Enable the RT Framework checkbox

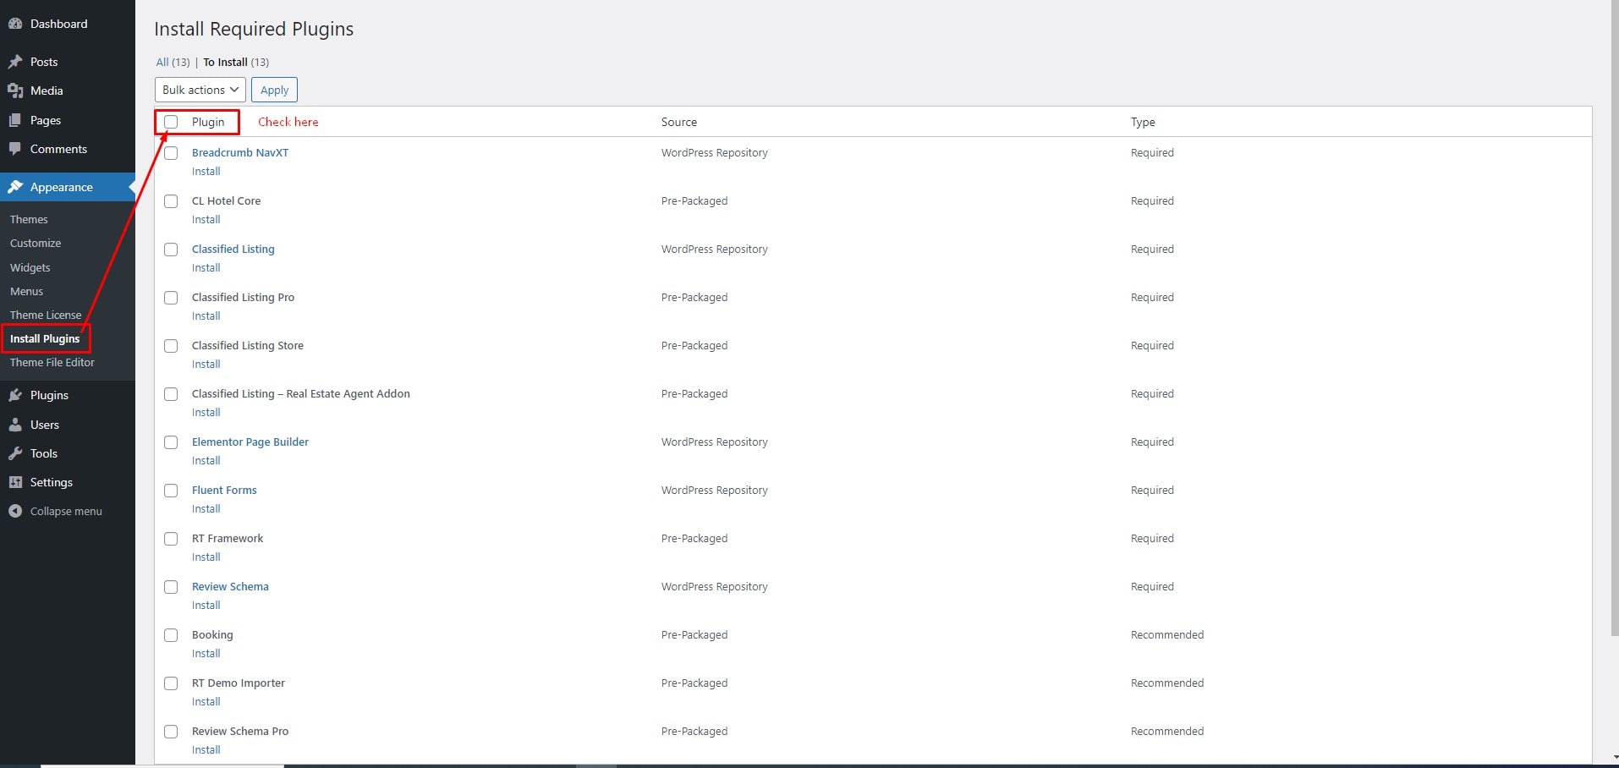tap(171, 539)
